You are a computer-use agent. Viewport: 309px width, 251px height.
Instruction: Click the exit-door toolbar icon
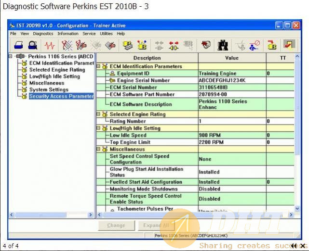coord(289,44)
